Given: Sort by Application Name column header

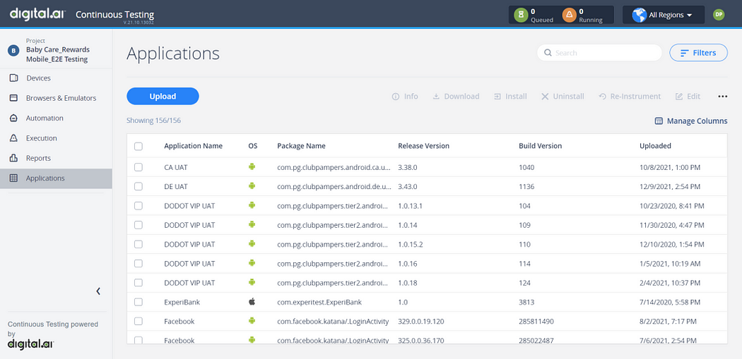Looking at the screenshot, I should [193, 146].
